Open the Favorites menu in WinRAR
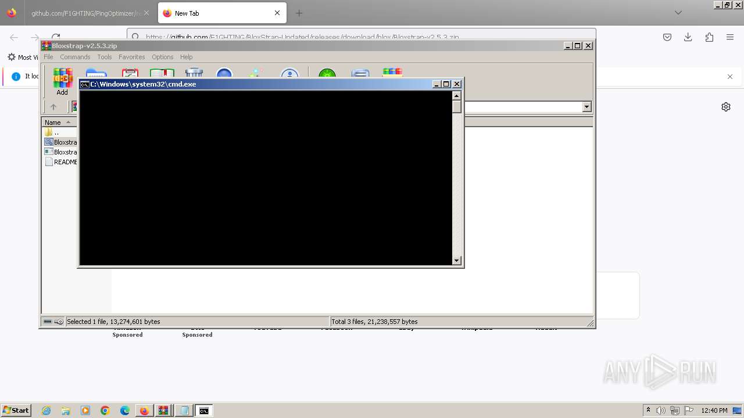Image resolution: width=744 pixels, height=418 pixels. coord(132,57)
